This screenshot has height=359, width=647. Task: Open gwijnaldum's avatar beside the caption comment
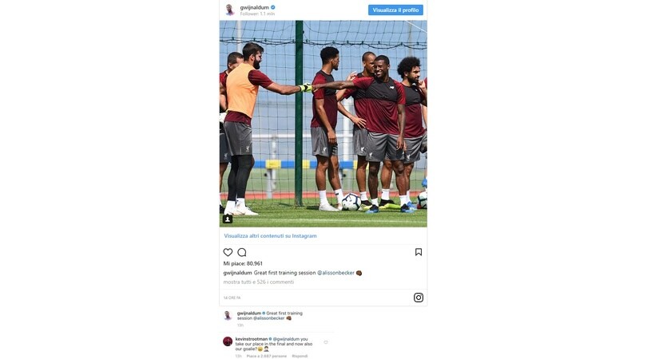coord(228,316)
